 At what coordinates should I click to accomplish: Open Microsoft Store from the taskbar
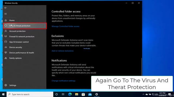coord(83,94)
